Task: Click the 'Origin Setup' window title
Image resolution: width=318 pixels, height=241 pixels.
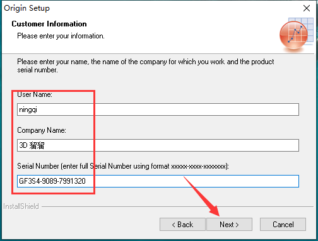Action: click(x=26, y=8)
